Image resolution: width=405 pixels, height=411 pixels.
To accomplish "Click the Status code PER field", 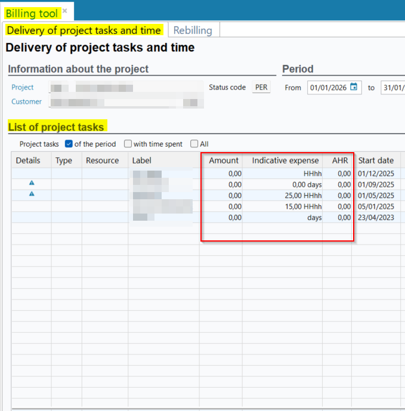I will click(261, 87).
